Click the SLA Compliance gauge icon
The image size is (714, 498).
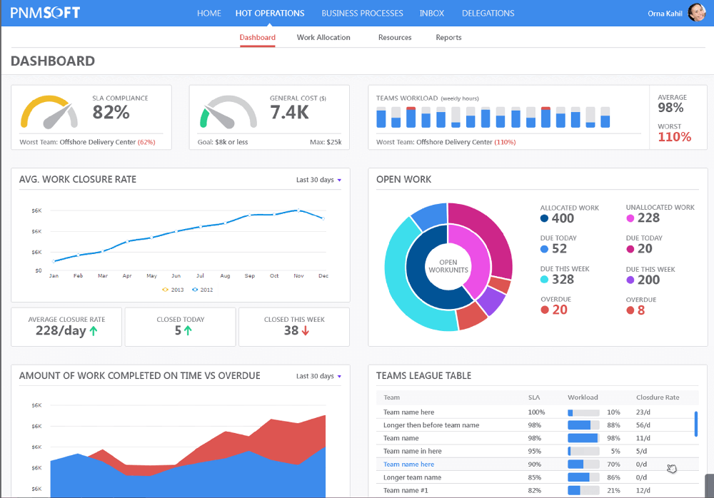click(x=49, y=112)
